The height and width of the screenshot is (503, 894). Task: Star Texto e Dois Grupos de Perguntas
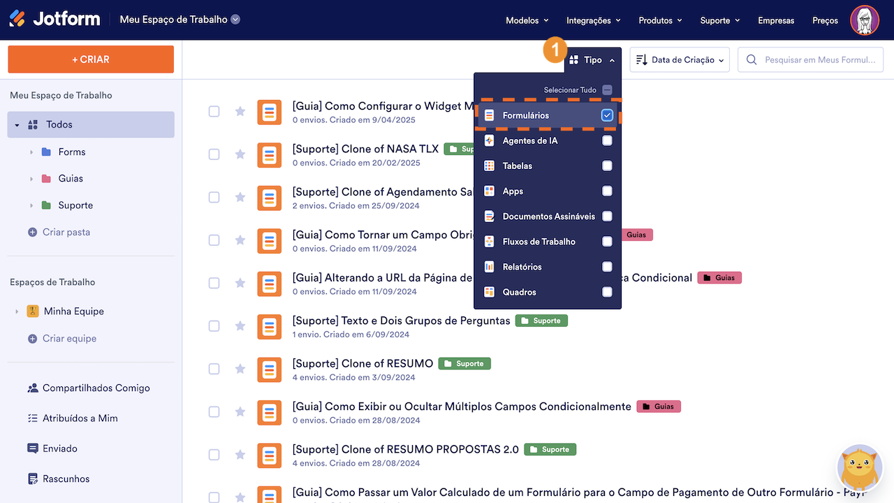pos(240,326)
